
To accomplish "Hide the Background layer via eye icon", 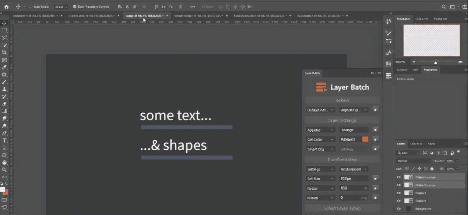I will pyautogui.click(x=399, y=208).
